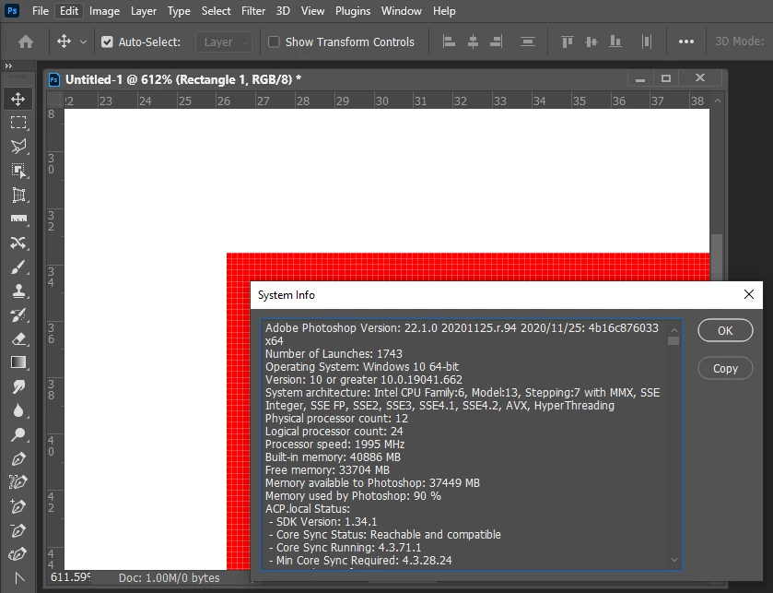The width and height of the screenshot is (773, 593).
Task: Select the Gradient tool
Action: 18,362
